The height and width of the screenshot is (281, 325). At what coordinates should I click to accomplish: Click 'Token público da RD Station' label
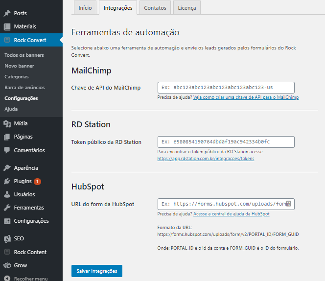pos(106,142)
